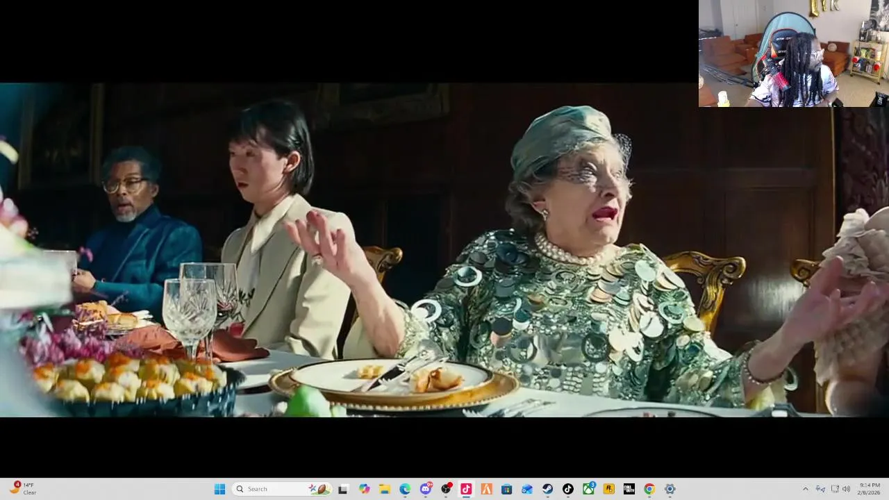Expand the hidden system tray icons
889x500 pixels.
pyautogui.click(x=806, y=489)
